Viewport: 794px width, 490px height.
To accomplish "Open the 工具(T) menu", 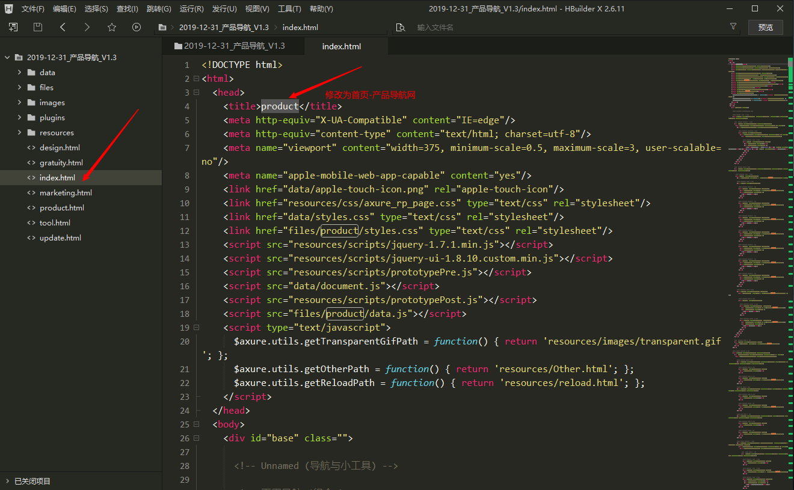I will coord(289,9).
